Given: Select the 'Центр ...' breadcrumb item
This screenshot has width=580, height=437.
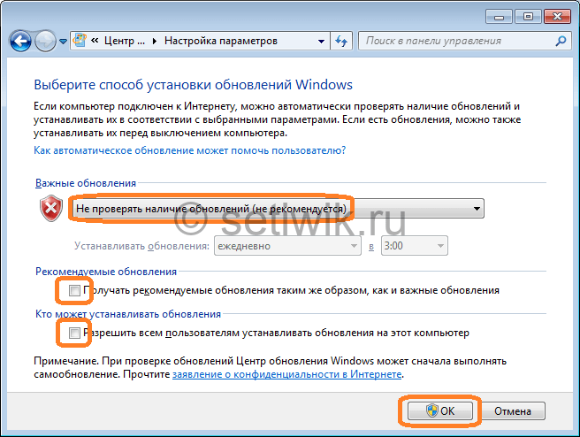Looking at the screenshot, I should pos(125,41).
